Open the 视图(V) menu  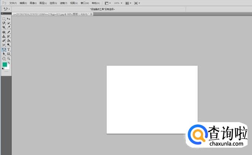pyautogui.click(x=74, y=3)
